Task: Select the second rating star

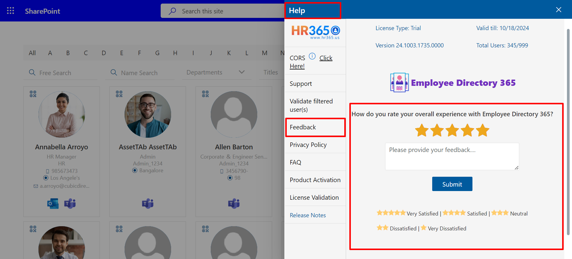Action: (437, 130)
